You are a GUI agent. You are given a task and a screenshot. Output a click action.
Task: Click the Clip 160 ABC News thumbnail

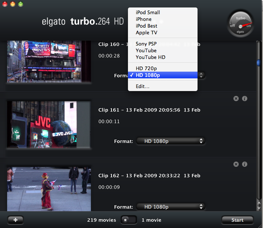(x=49, y=62)
